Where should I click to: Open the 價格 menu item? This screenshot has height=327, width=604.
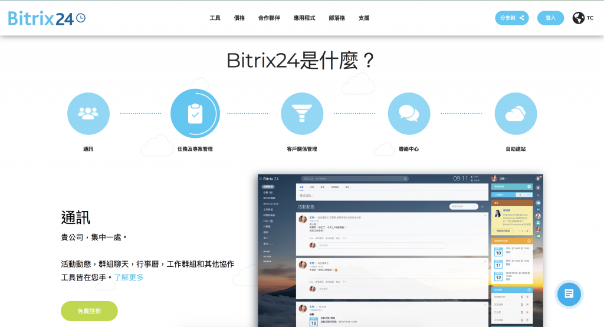tap(239, 18)
